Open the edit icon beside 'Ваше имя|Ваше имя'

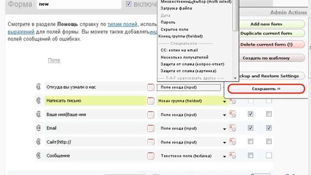(x=151, y=115)
